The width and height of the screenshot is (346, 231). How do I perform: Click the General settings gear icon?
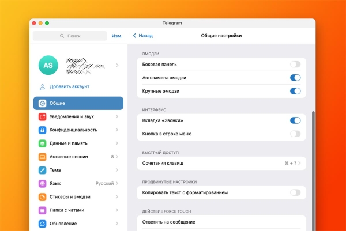coord(43,103)
